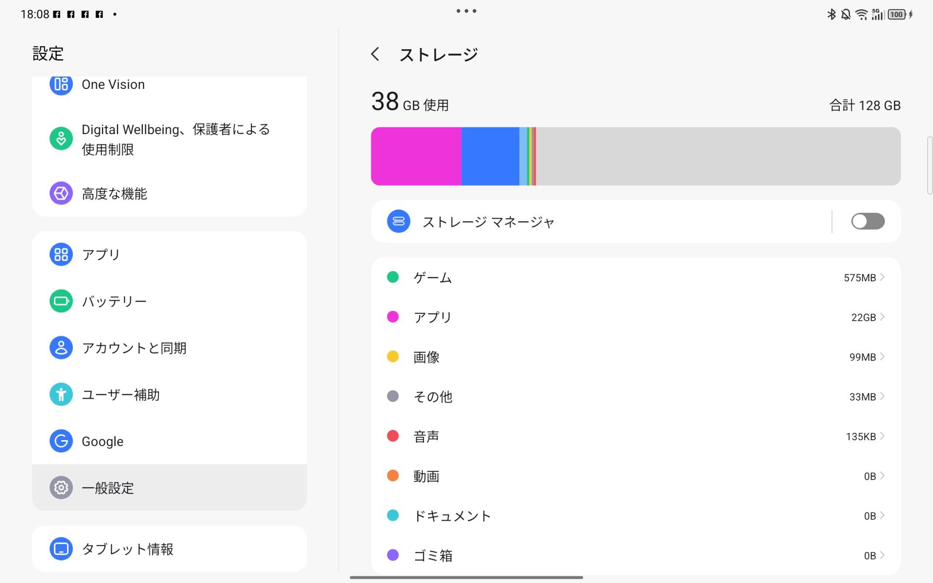Open the One Vision settings icon
Viewport: 933px width, 583px height.
click(60, 84)
